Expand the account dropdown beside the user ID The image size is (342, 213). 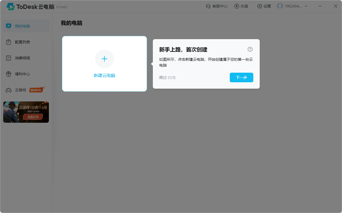[x=306, y=6]
